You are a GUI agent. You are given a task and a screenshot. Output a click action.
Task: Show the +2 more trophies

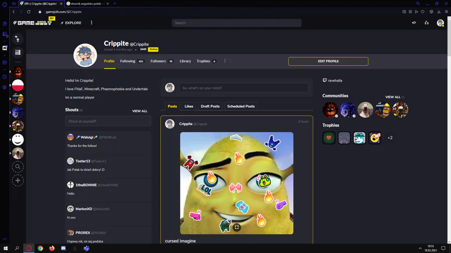[x=390, y=138]
